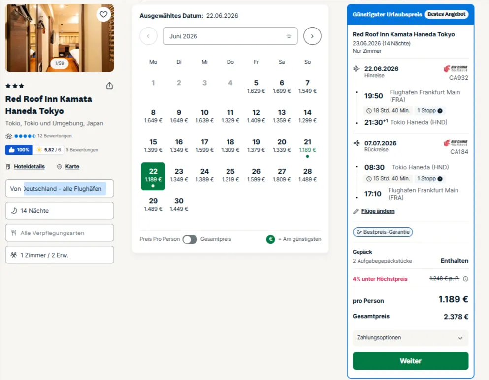Click the green Weiter button
This screenshot has width=489, height=380.
(410, 361)
